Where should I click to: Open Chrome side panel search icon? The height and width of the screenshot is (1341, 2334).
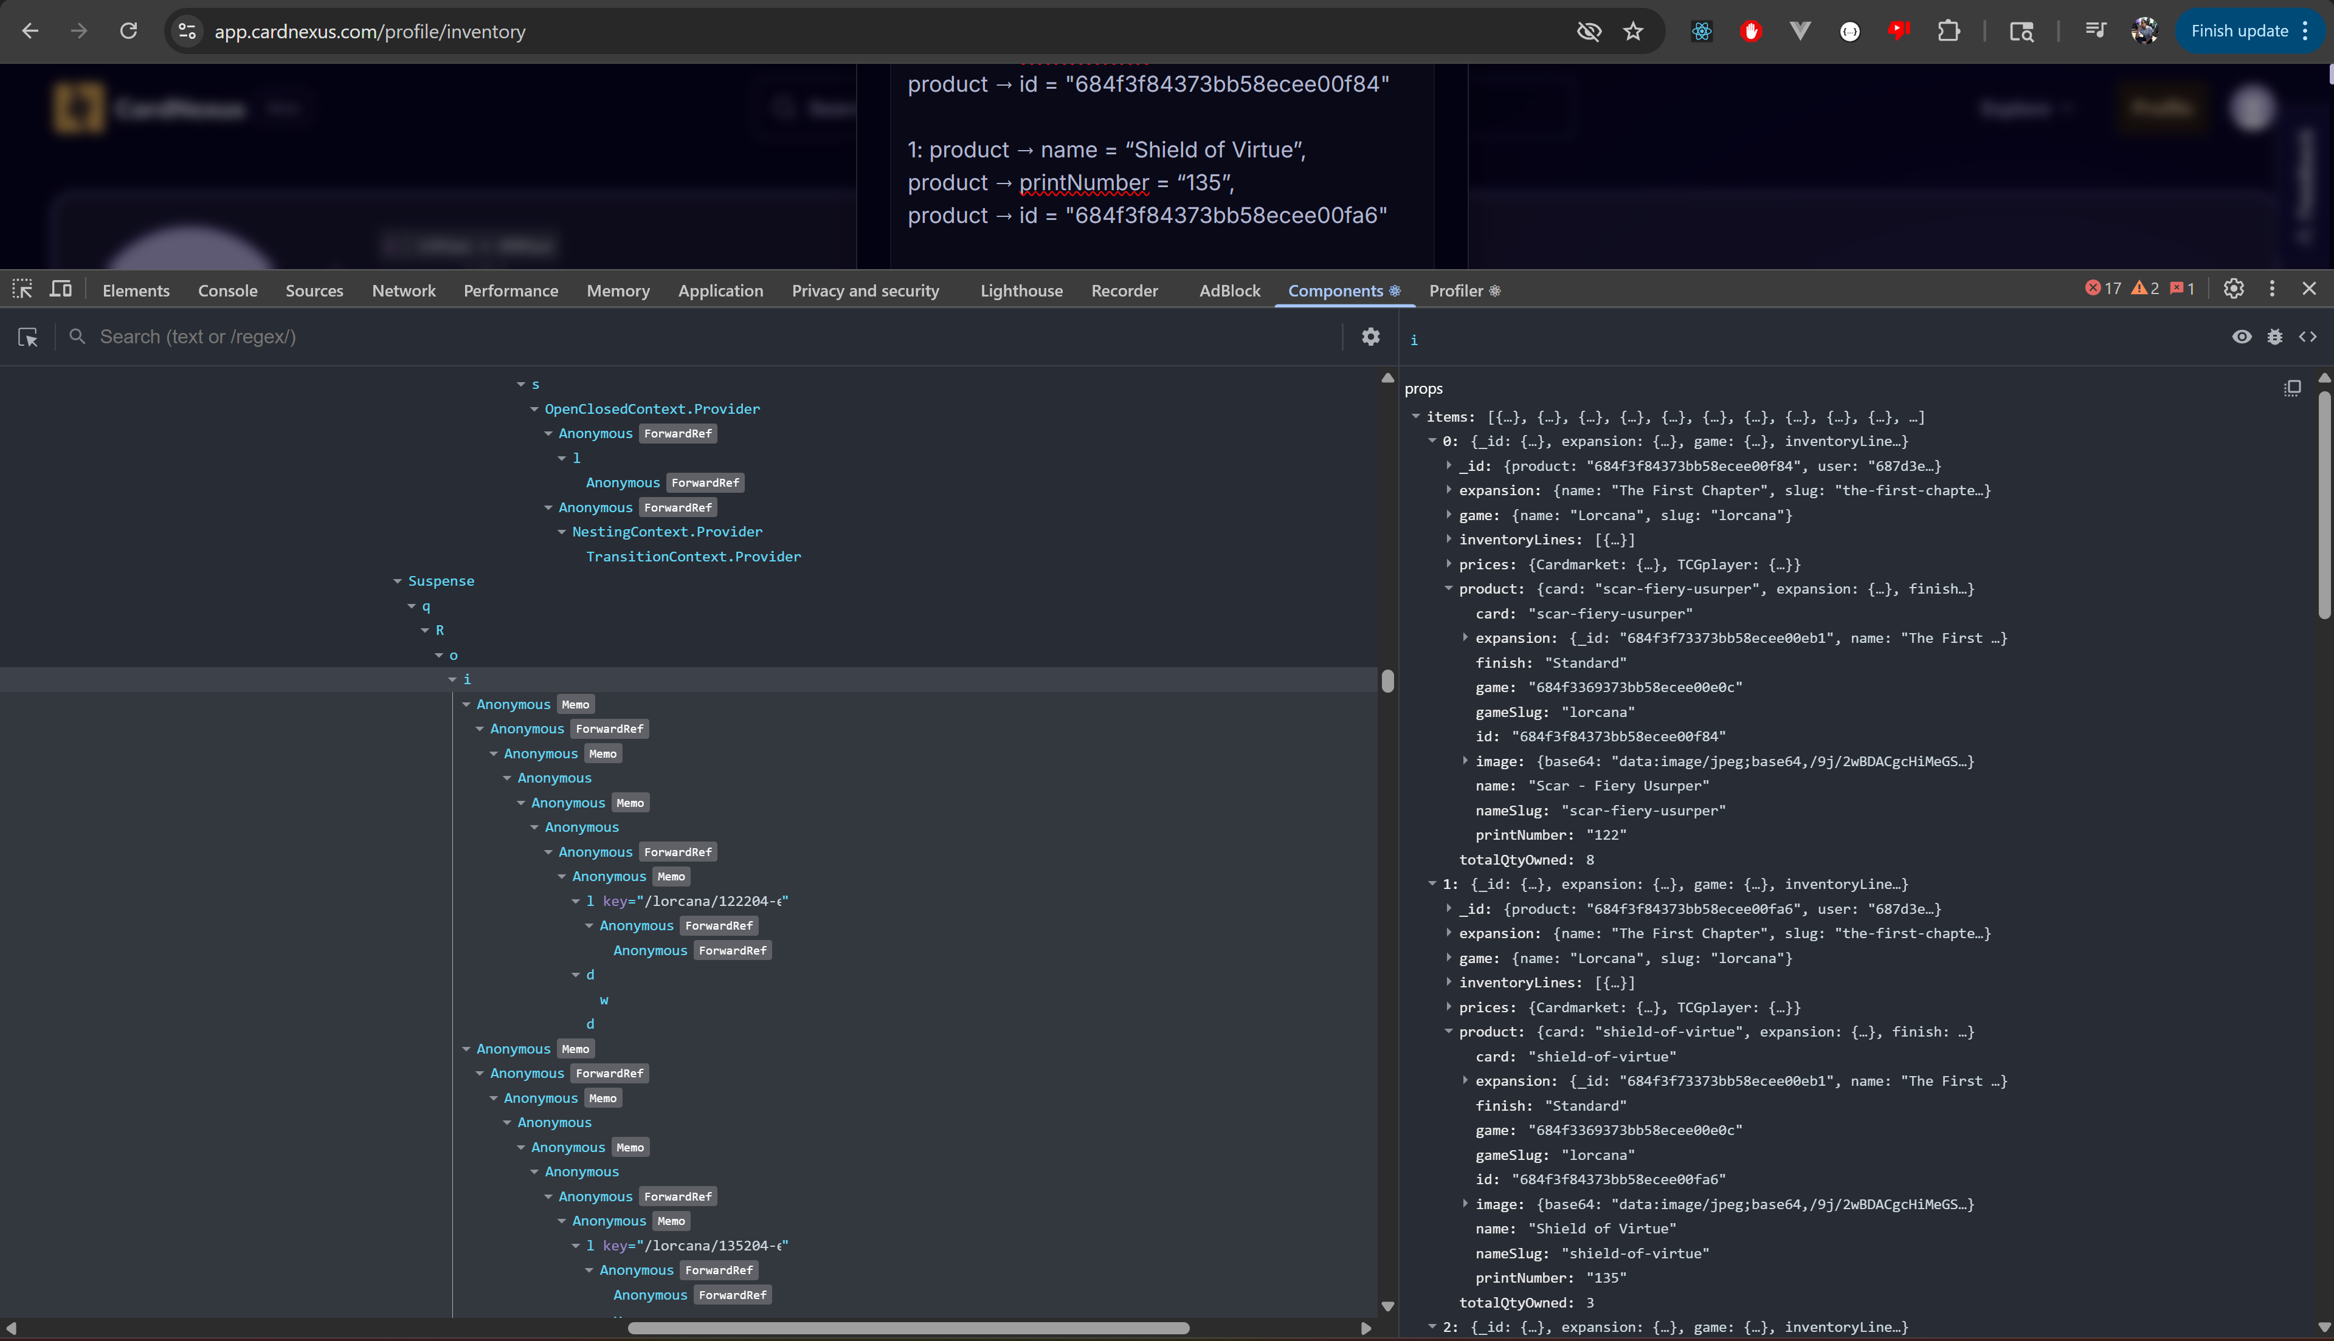2022,32
